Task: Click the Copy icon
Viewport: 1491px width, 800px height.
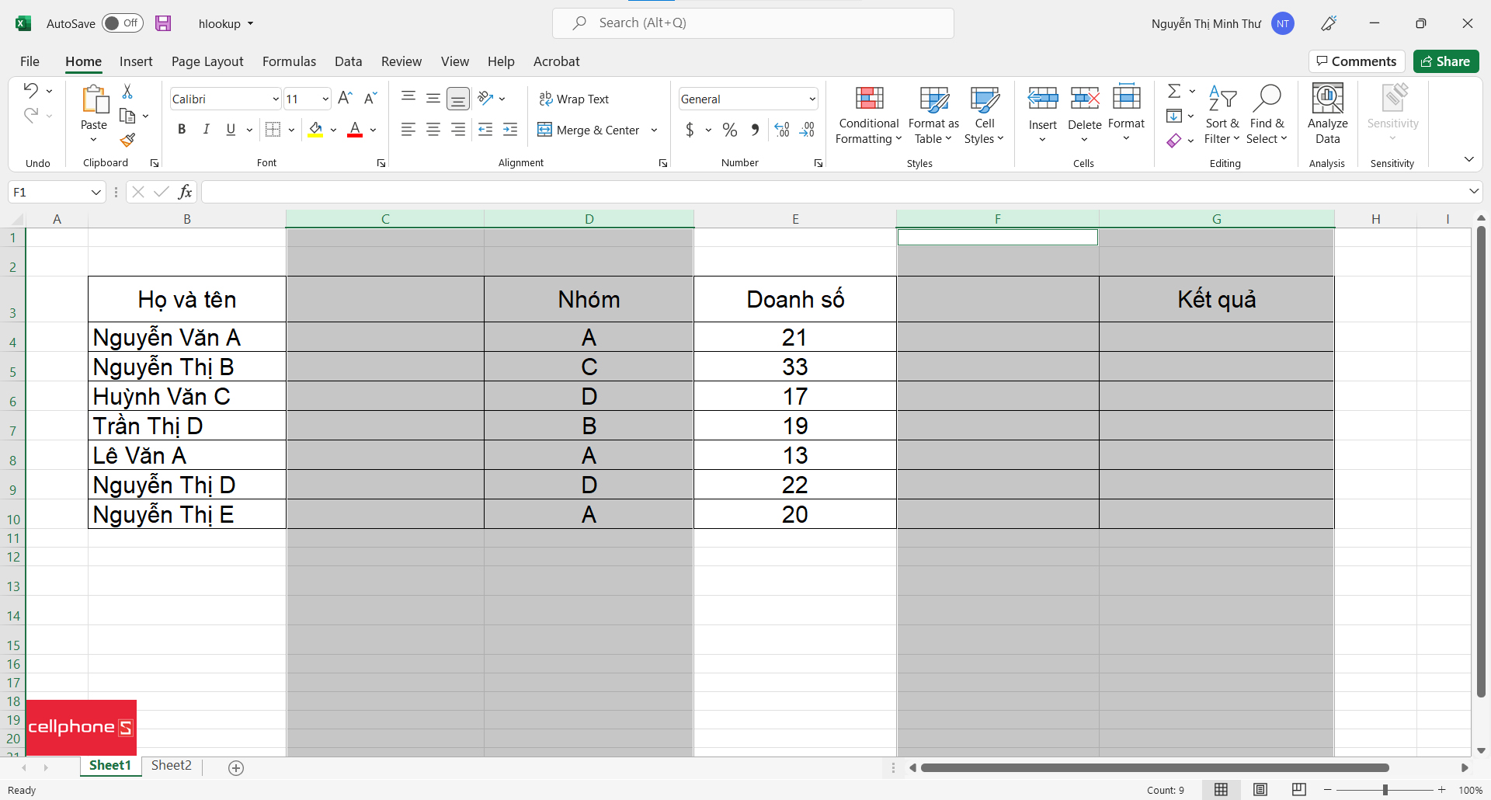Action: (127, 116)
